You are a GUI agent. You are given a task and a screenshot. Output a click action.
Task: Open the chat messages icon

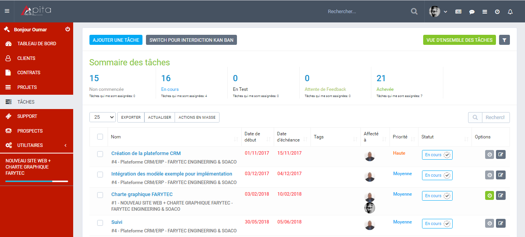click(x=472, y=12)
